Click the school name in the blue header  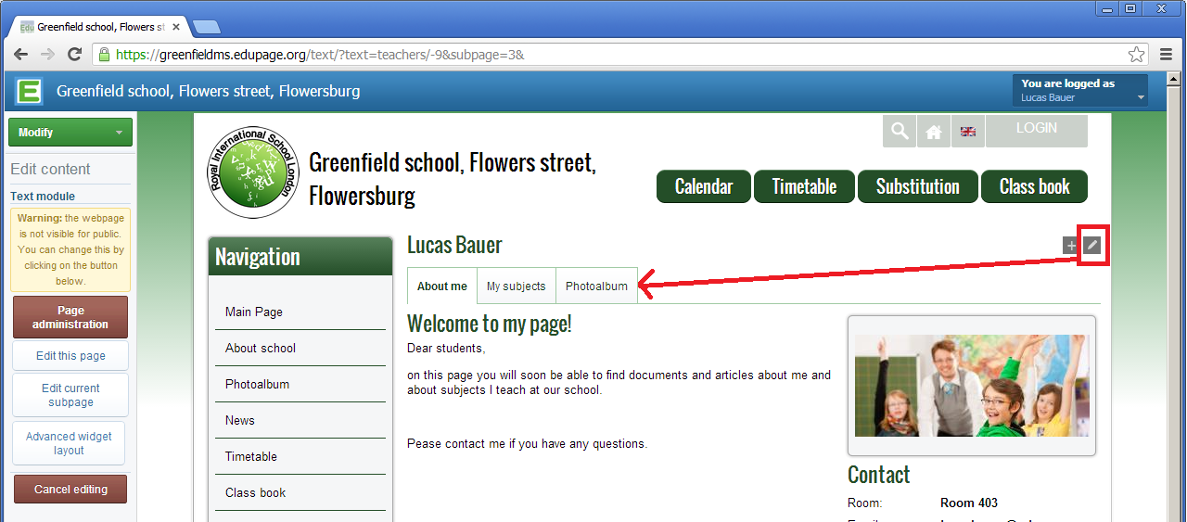tap(208, 91)
